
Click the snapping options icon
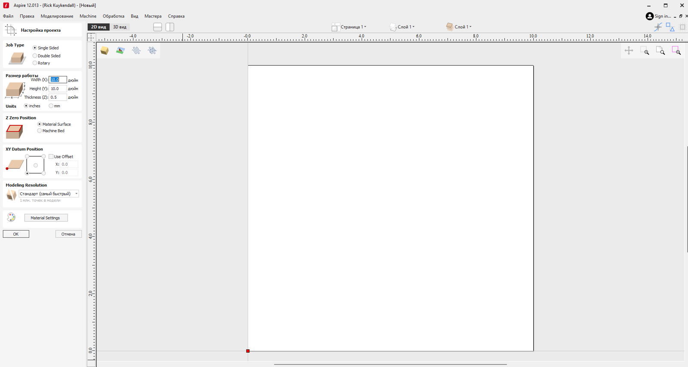pos(658,27)
